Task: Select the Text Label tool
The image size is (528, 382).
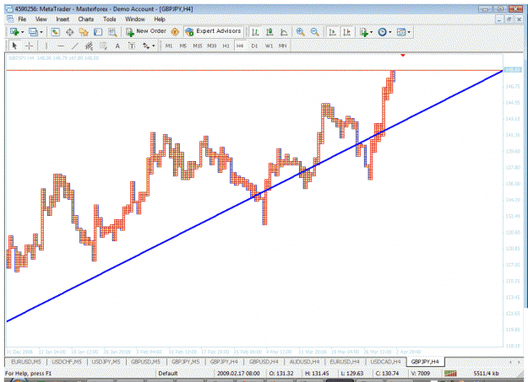Action: point(132,46)
